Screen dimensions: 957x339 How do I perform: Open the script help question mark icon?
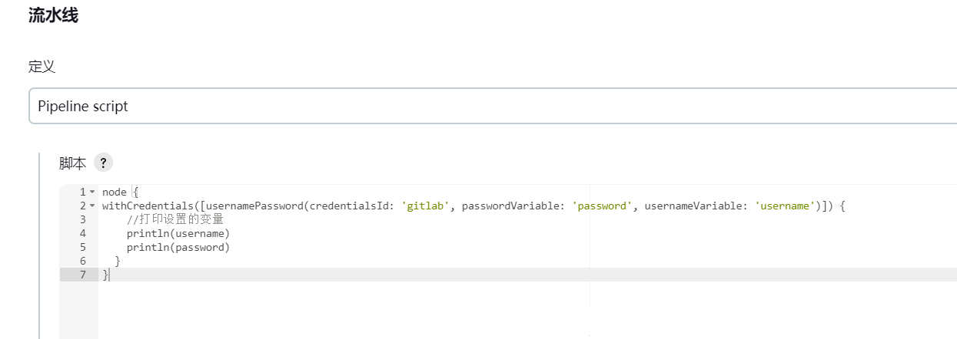[x=103, y=163]
